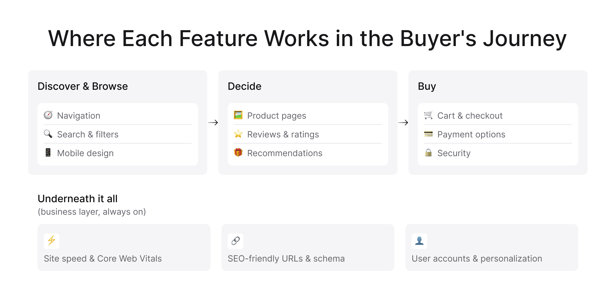Image resolution: width=615 pixels, height=299 pixels.
Task: Select the Search & filters text
Action: [x=88, y=134]
